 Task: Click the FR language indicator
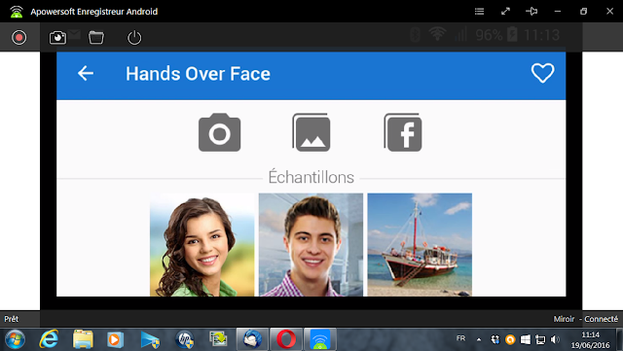coord(460,338)
